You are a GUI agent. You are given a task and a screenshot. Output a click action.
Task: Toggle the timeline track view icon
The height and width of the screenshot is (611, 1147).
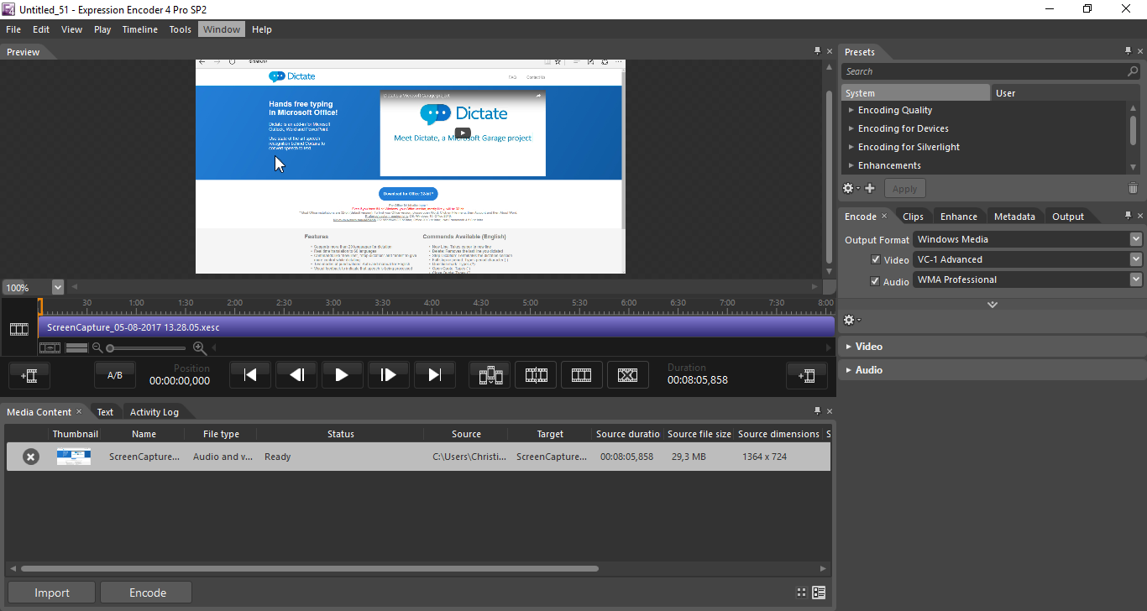pos(76,347)
